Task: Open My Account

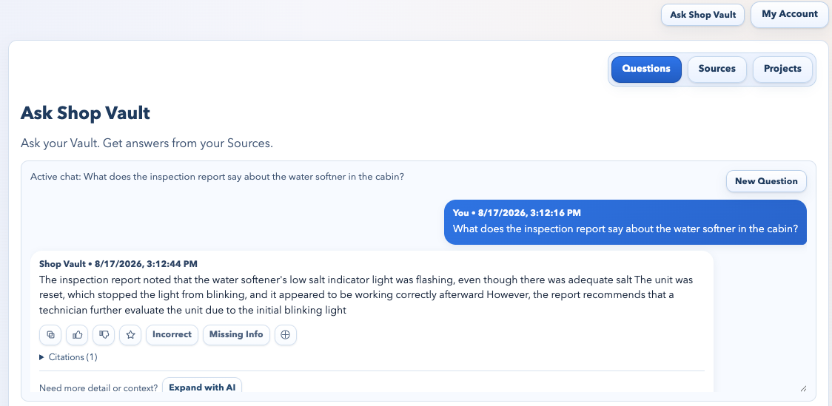Action: tap(790, 14)
